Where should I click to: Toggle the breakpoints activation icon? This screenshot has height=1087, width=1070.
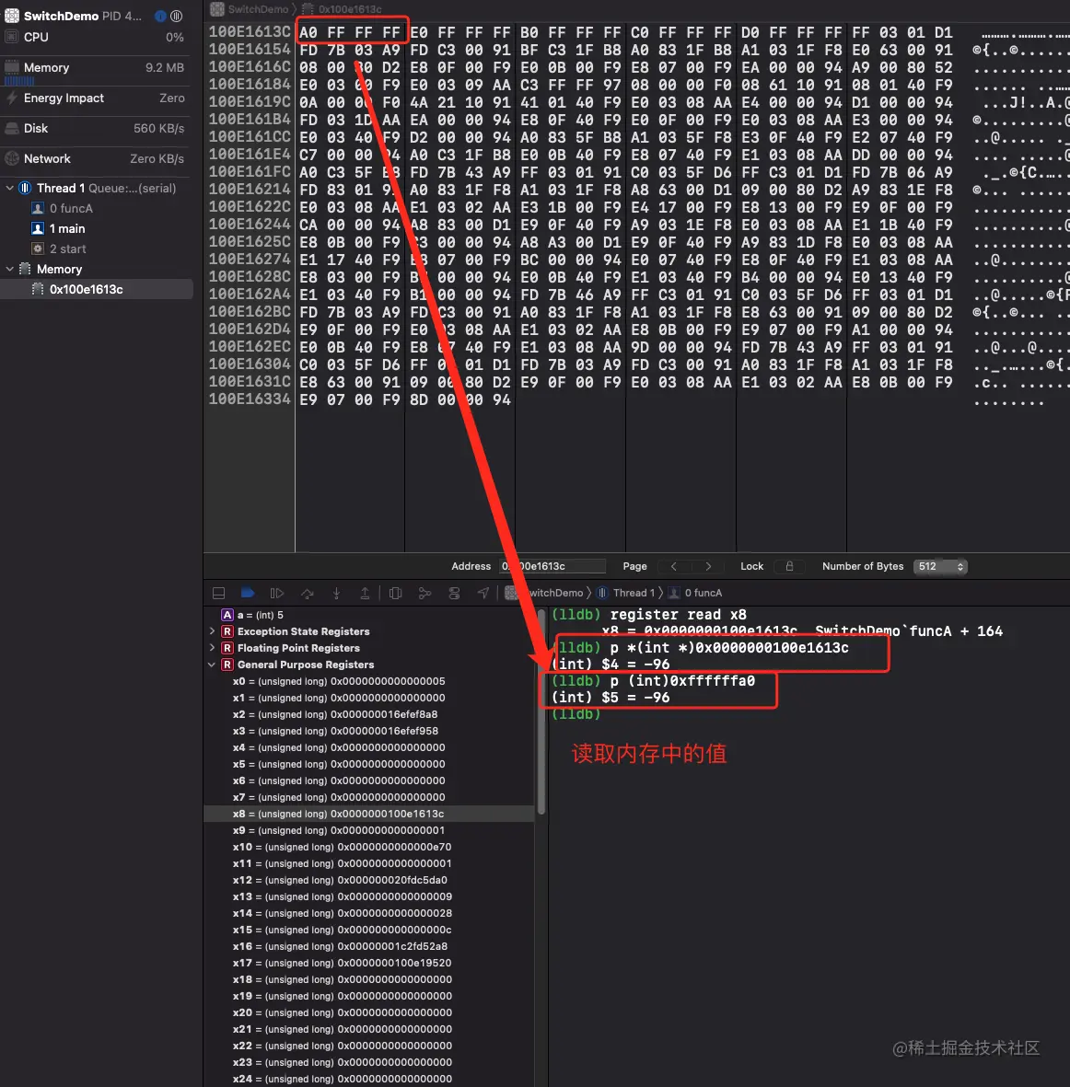coord(248,593)
